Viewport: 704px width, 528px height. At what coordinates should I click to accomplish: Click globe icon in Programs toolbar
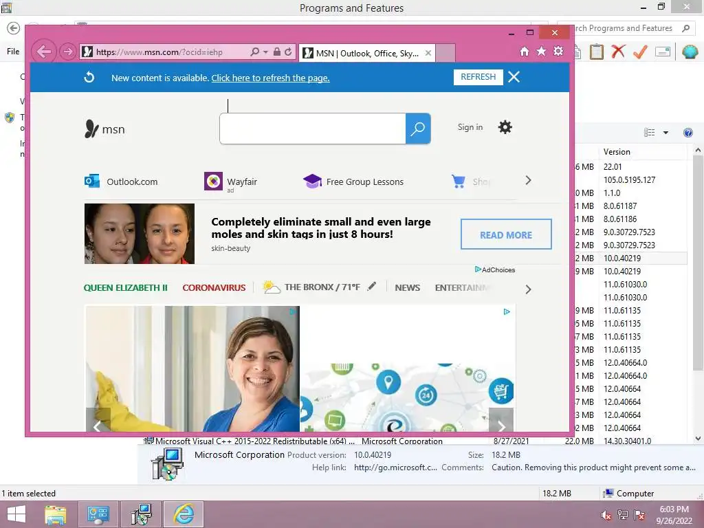pyautogui.click(x=690, y=52)
